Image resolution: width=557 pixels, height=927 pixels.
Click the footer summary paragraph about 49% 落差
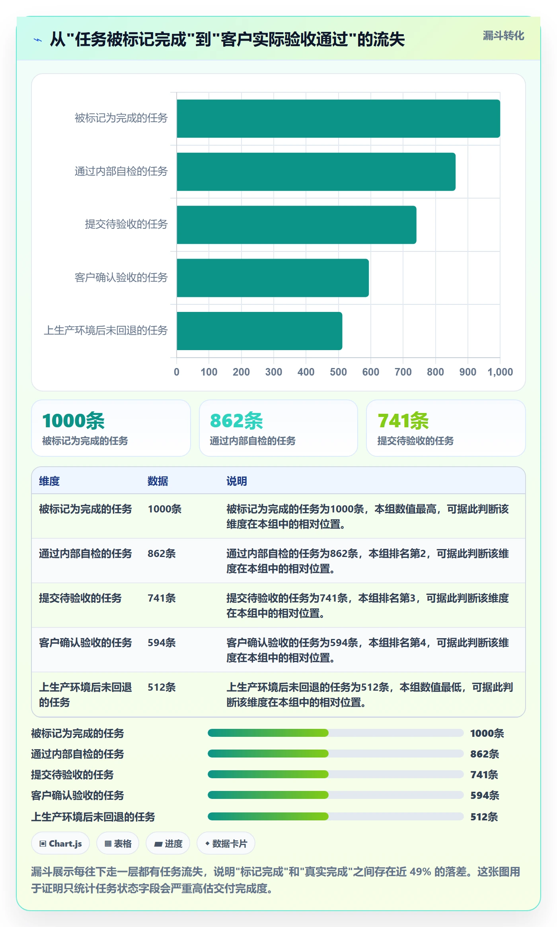276,880
